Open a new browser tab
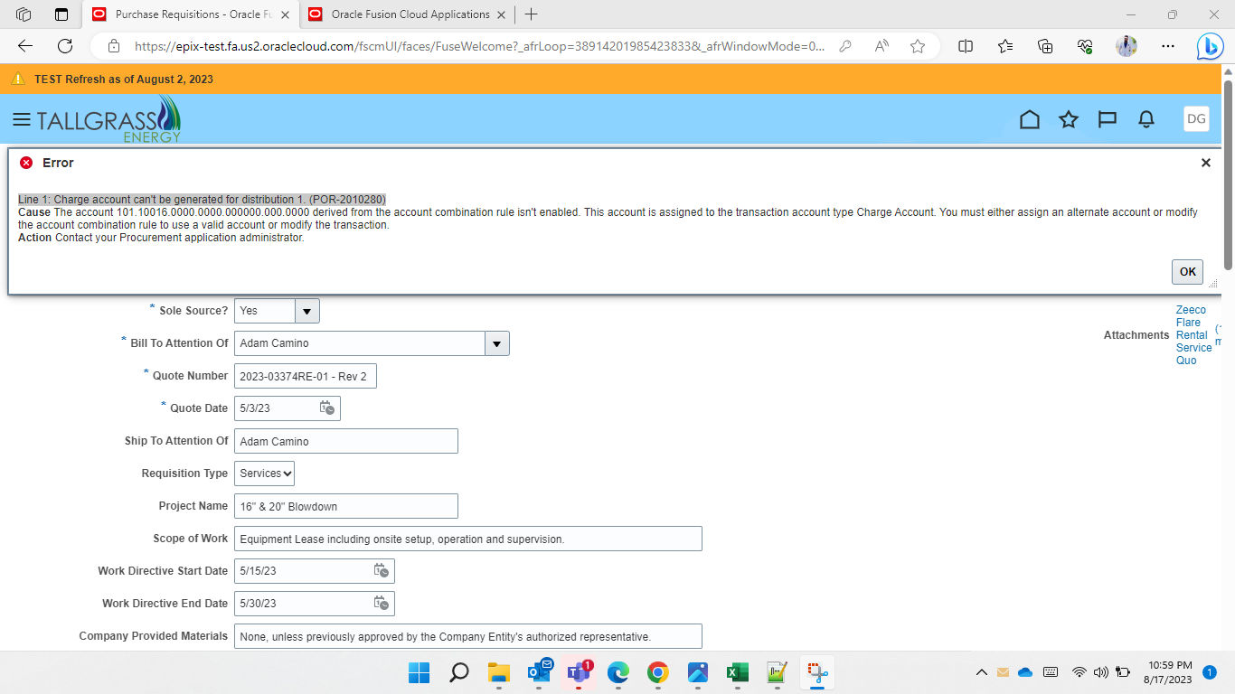Screen dimensions: 1235x694 coord(532,14)
